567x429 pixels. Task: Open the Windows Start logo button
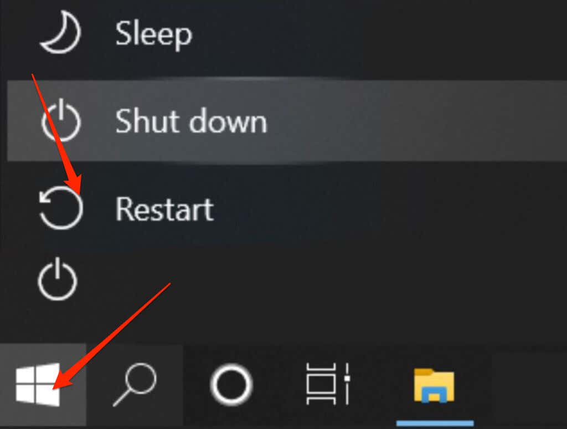tap(38, 384)
